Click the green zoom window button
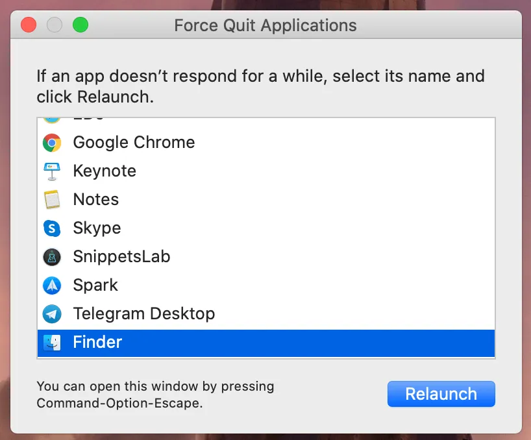Screen dimensions: 531x440 pos(80,25)
